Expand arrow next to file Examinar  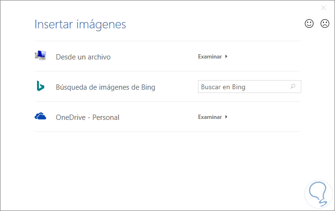click(x=226, y=57)
